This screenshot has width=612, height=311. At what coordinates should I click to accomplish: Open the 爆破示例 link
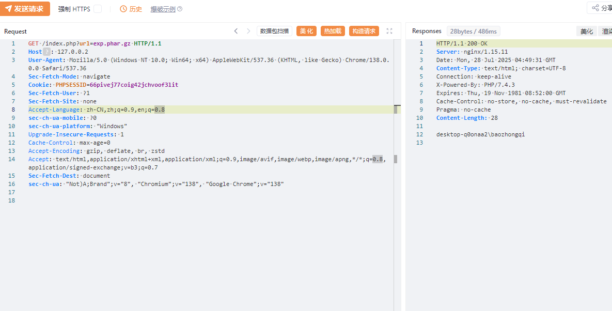163,9
